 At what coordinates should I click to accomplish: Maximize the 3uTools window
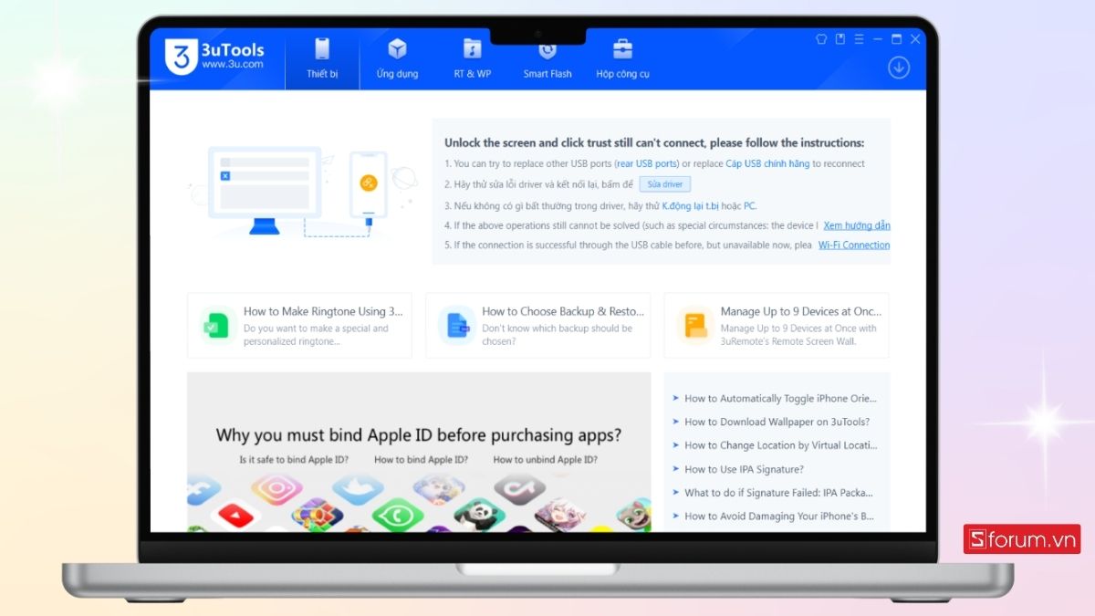click(x=896, y=39)
